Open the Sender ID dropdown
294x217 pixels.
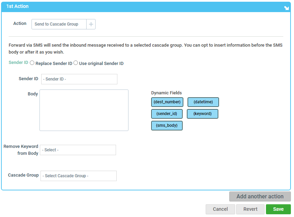(79, 79)
